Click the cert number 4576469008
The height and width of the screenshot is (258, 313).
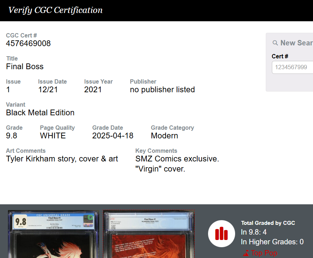pos(28,44)
